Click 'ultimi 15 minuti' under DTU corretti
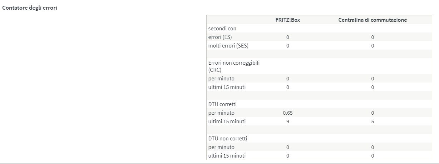The width and height of the screenshot is (439, 164). pos(227,121)
